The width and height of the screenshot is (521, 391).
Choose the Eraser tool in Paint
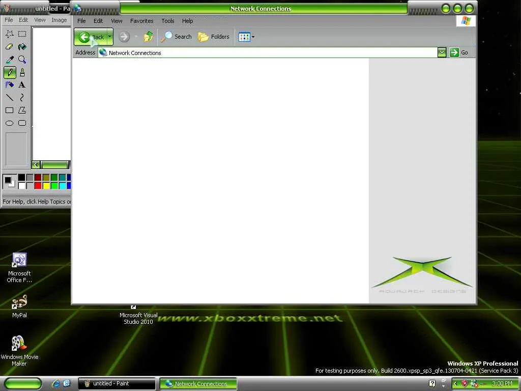click(9, 46)
